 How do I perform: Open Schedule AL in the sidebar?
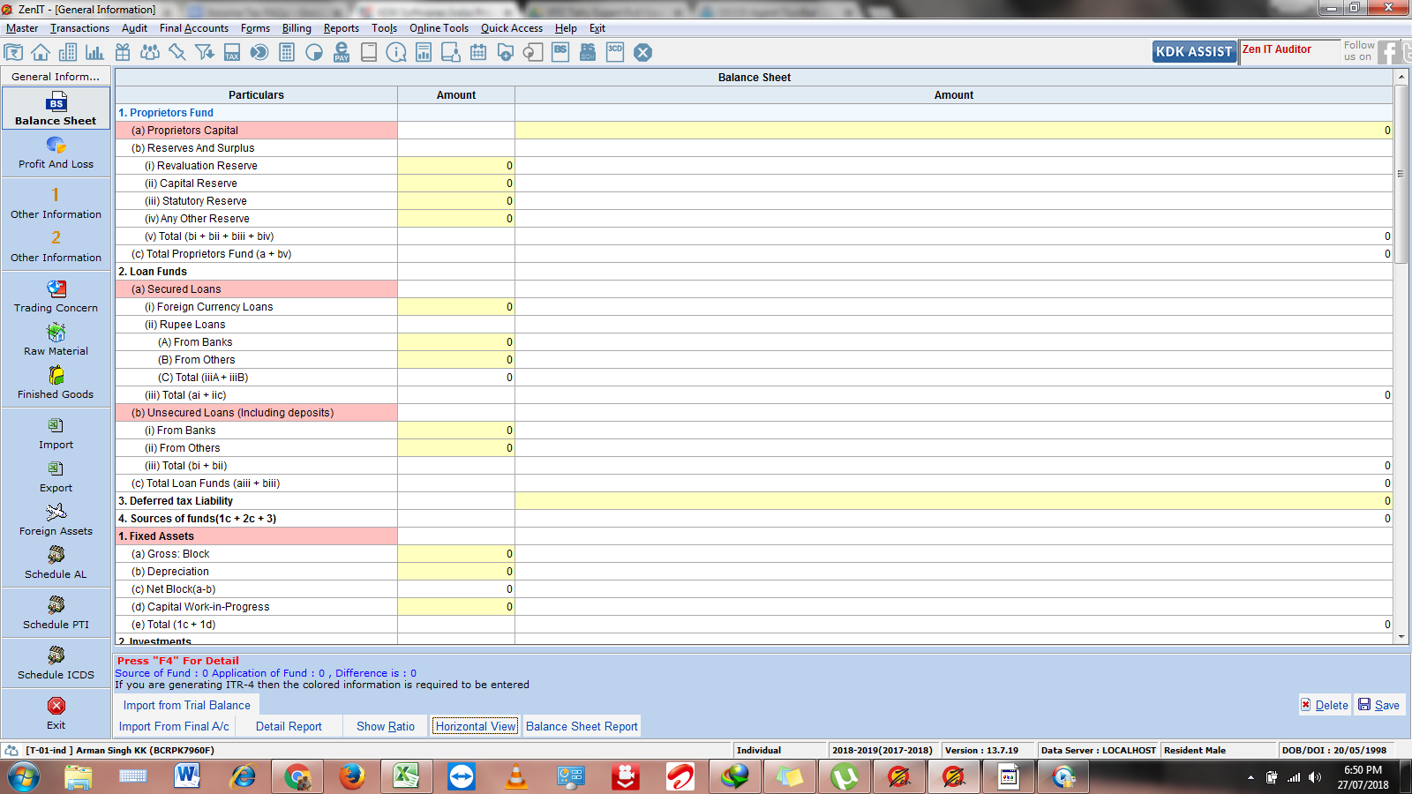pyautogui.click(x=56, y=563)
